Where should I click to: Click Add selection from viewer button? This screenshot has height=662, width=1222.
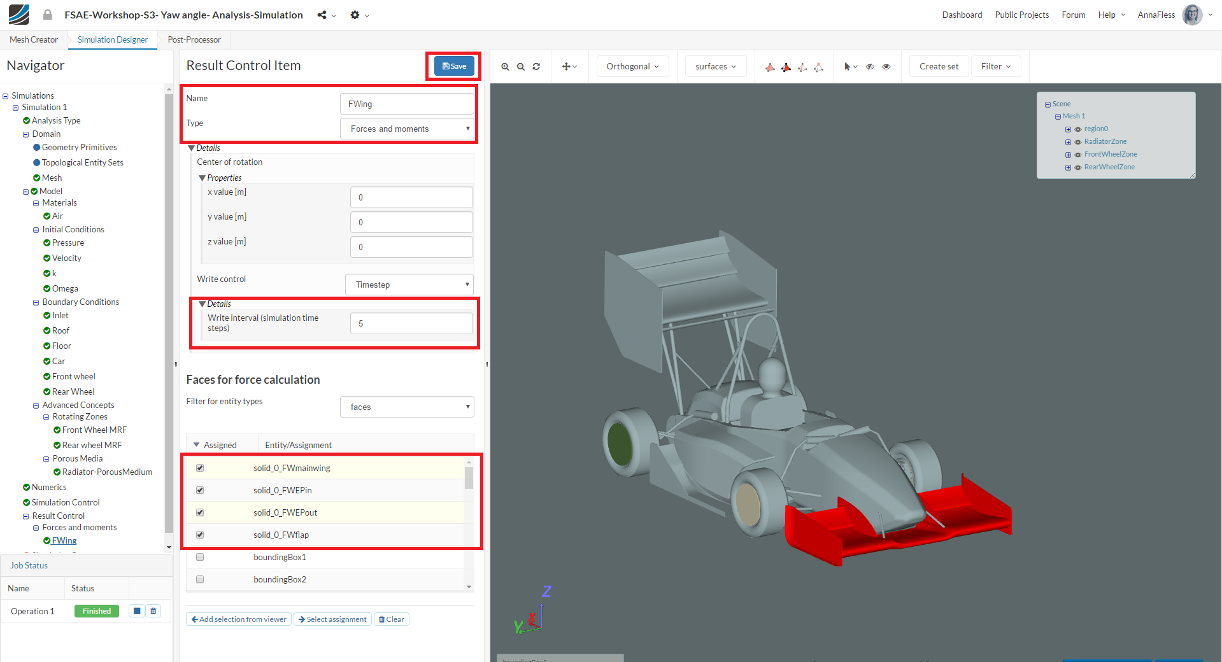click(239, 619)
